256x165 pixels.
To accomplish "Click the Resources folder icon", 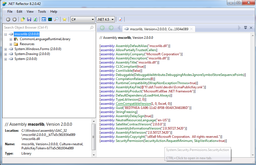I will click(16, 44).
